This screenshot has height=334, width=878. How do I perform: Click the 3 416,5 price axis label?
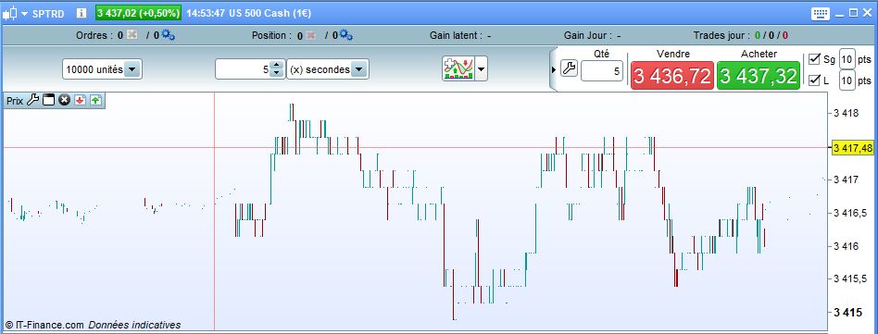coord(849,213)
